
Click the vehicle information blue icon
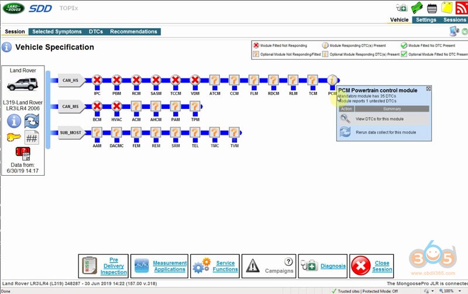tap(14, 121)
